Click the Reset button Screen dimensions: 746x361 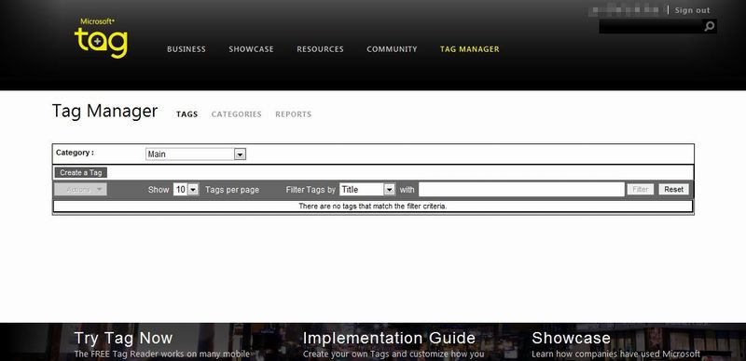pyautogui.click(x=673, y=190)
